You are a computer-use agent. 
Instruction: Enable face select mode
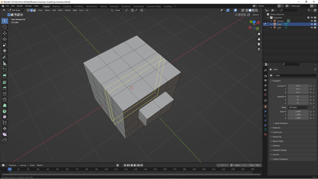(x=35, y=10)
